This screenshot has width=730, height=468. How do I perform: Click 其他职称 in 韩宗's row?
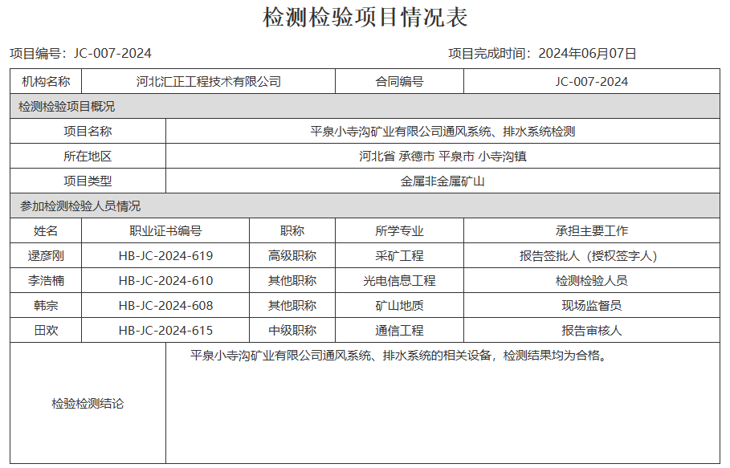point(292,305)
